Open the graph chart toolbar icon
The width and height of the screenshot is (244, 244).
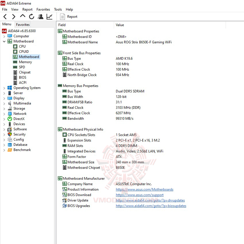click(49, 16)
